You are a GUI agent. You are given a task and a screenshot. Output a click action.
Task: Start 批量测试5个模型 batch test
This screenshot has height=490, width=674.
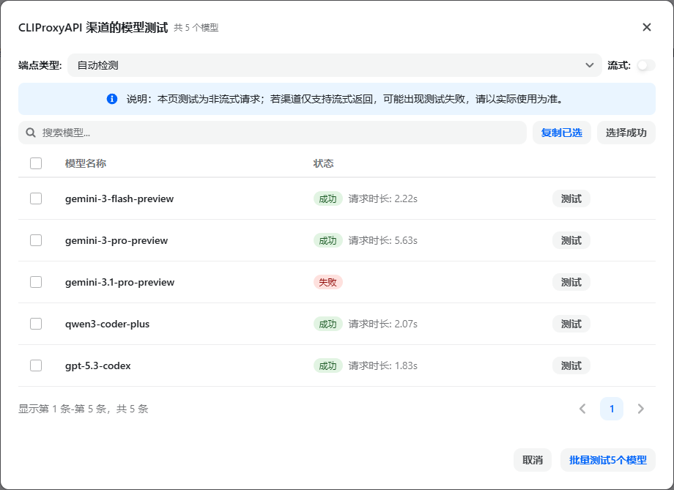click(x=607, y=460)
